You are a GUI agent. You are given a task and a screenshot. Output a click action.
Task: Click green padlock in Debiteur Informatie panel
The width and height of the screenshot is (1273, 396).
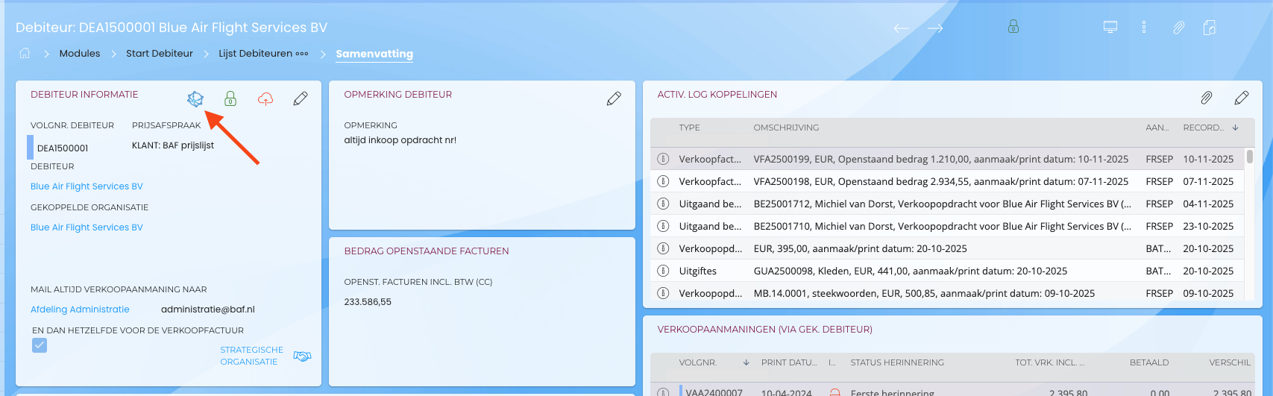coord(230,98)
